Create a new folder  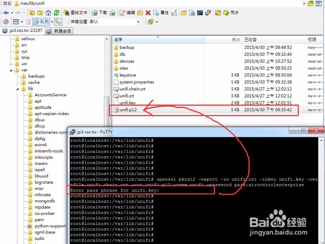coord(184,13)
